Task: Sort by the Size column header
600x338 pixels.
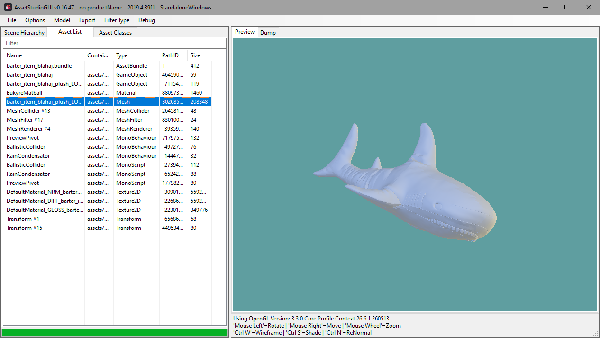Action: click(200, 55)
